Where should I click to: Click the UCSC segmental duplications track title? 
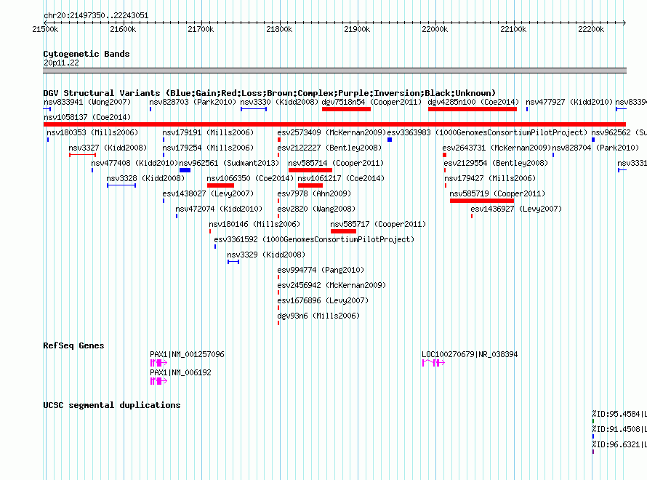[111, 405]
